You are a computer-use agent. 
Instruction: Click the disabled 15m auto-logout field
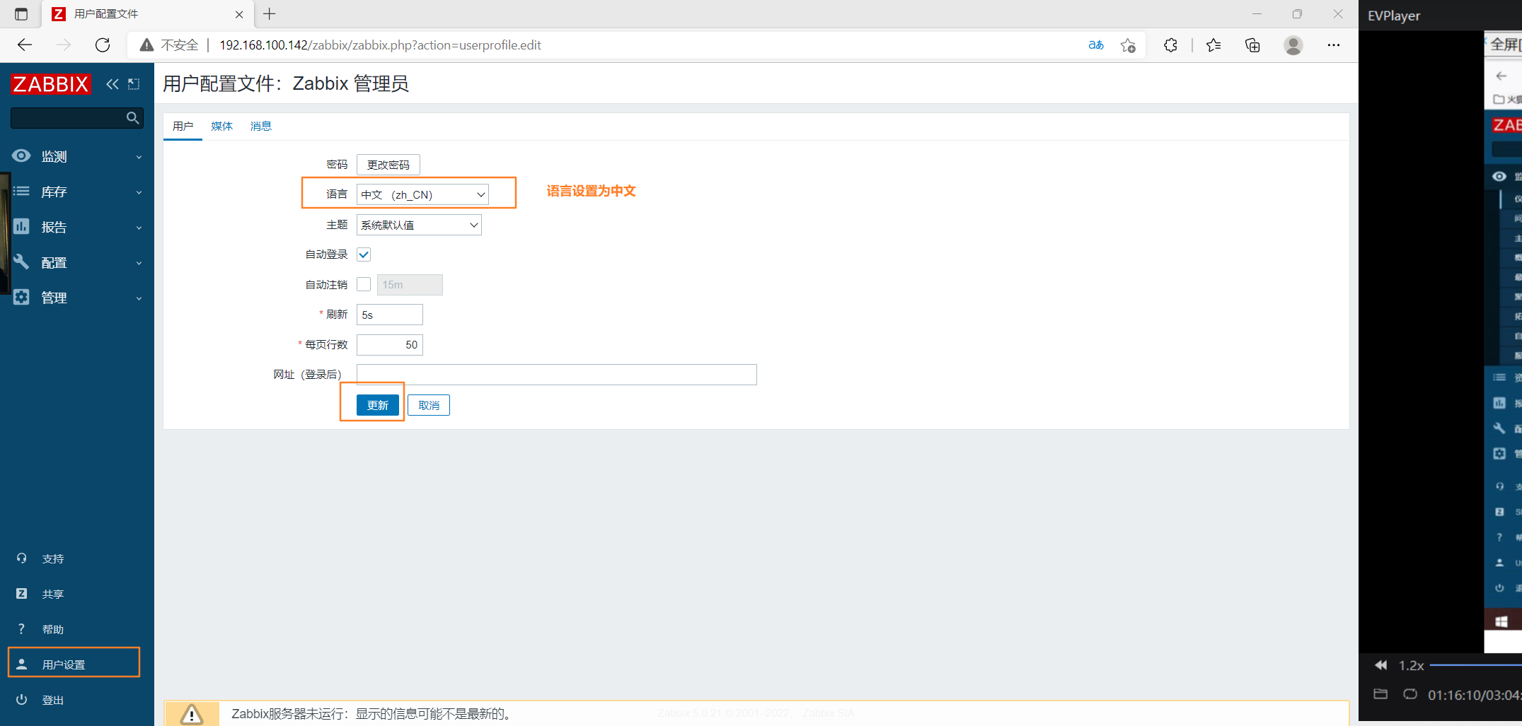coord(410,285)
